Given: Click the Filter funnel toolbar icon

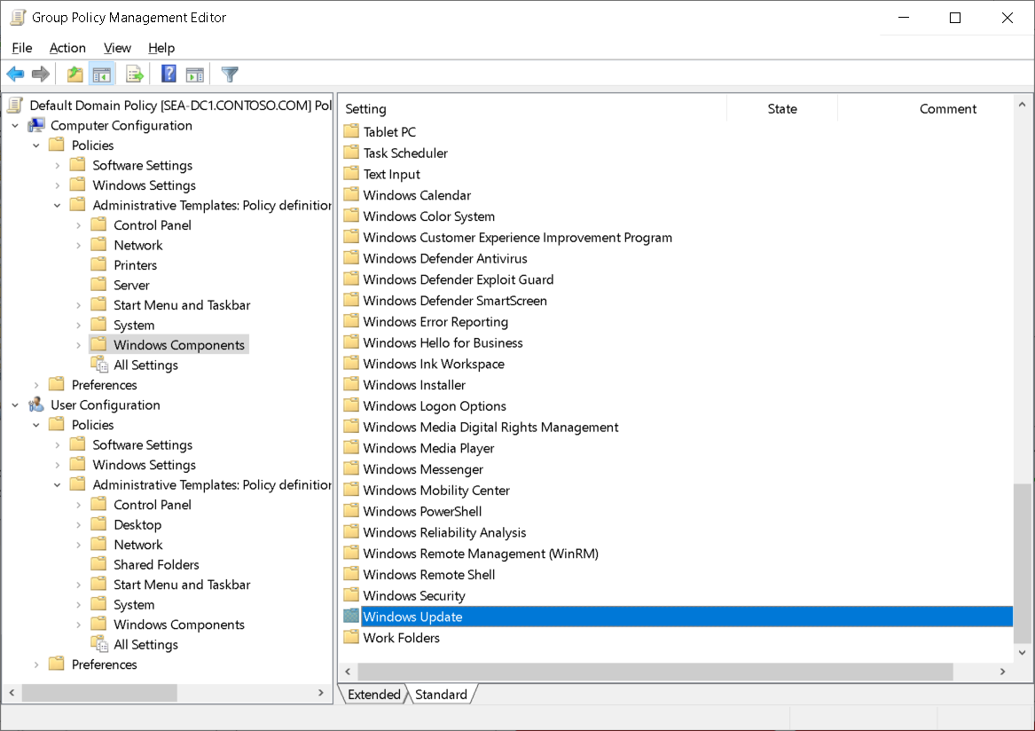Looking at the screenshot, I should pos(230,74).
